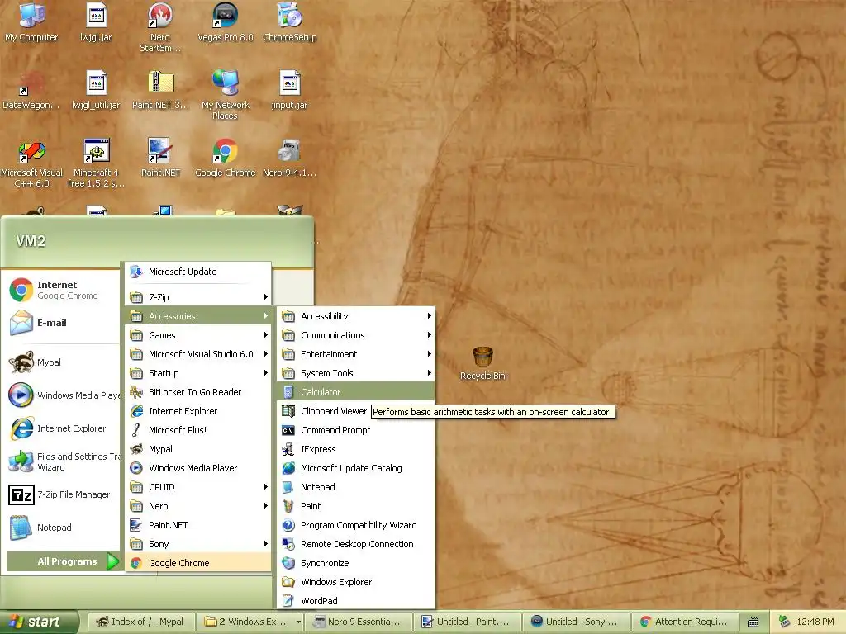The image size is (846, 634).
Task: Launch Mypal from Start menu pinned list
Action: 63,362
